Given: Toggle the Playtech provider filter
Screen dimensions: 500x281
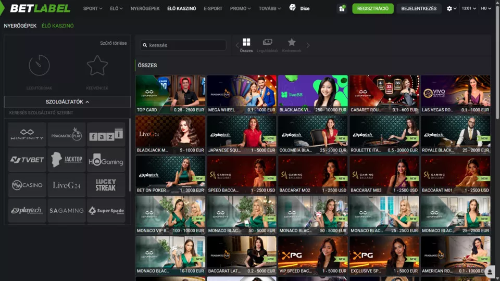Looking at the screenshot, I should tap(27, 210).
